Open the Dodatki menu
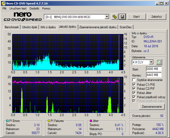 (x=34, y=8)
